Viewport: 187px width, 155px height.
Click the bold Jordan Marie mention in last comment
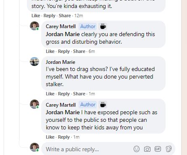(x=63, y=112)
